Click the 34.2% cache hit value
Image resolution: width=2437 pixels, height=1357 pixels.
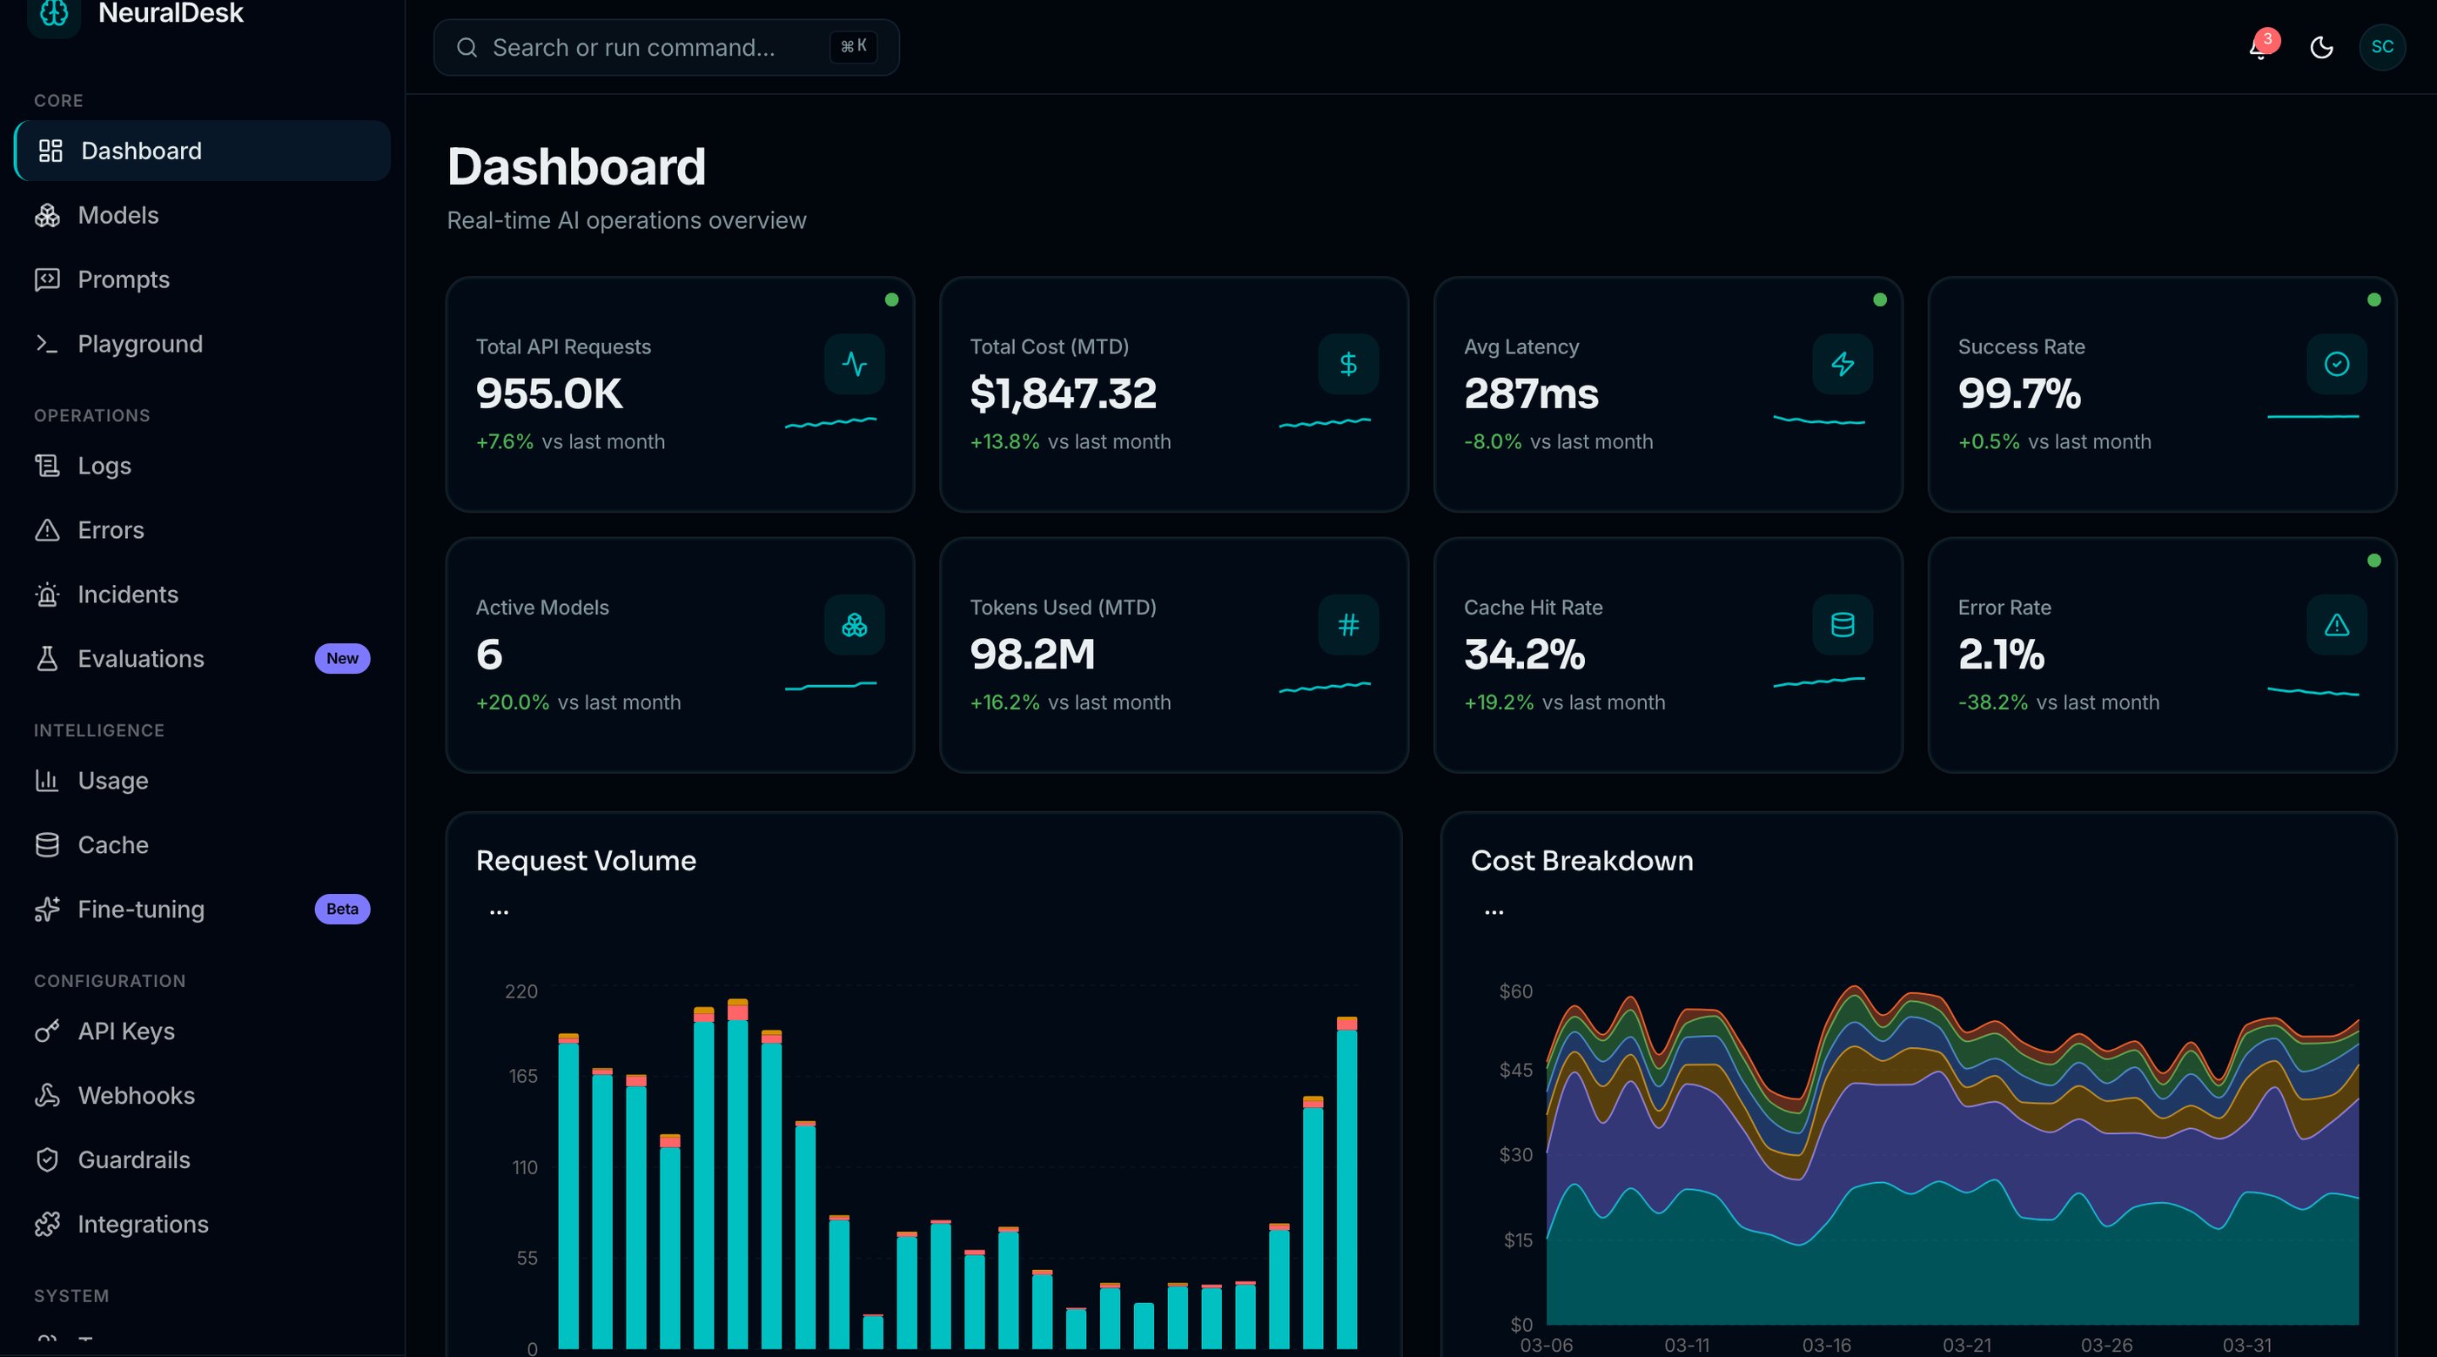(x=1525, y=654)
